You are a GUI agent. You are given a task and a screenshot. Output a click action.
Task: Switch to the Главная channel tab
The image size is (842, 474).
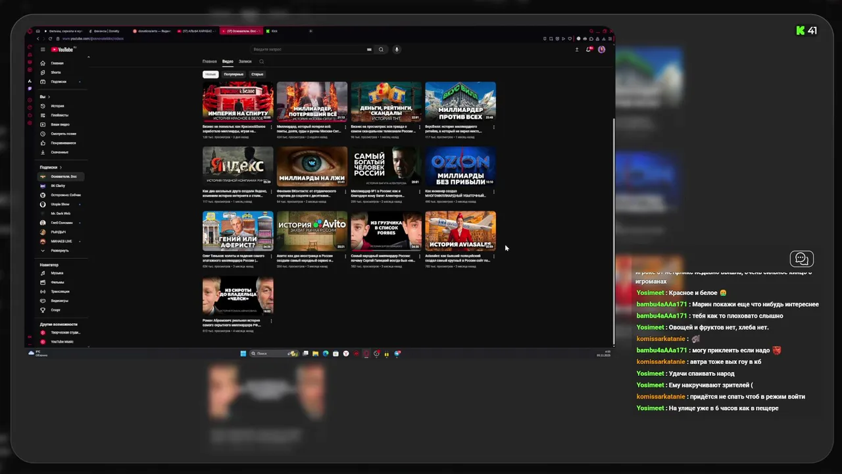tap(209, 61)
